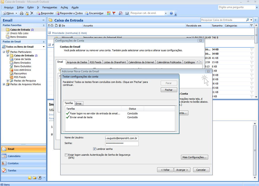Expand the Pastas de Arquivos Mortos node
This screenshot has width=259, height=186.
click(x=4, y=84)
